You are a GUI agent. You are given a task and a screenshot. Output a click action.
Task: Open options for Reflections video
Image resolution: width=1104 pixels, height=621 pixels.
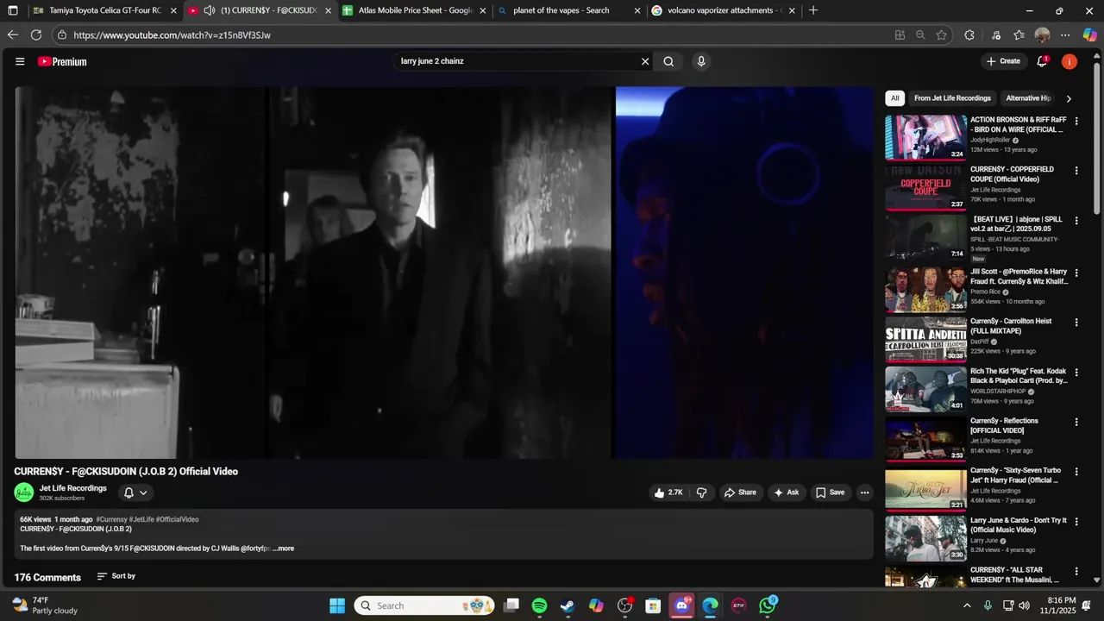1076,423
